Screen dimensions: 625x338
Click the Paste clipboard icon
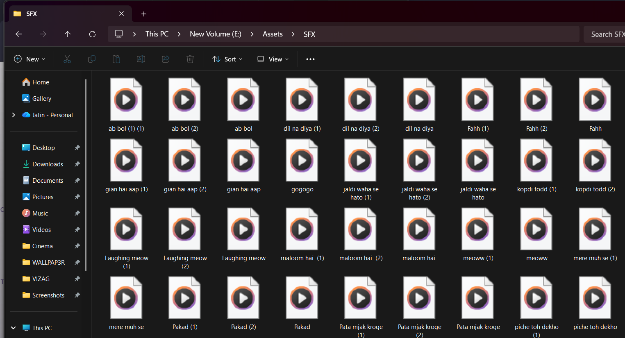(116, 59)
